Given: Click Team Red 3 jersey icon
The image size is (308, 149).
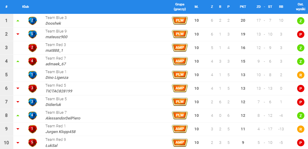Looking at the screenshot, I should pos(32,48).
